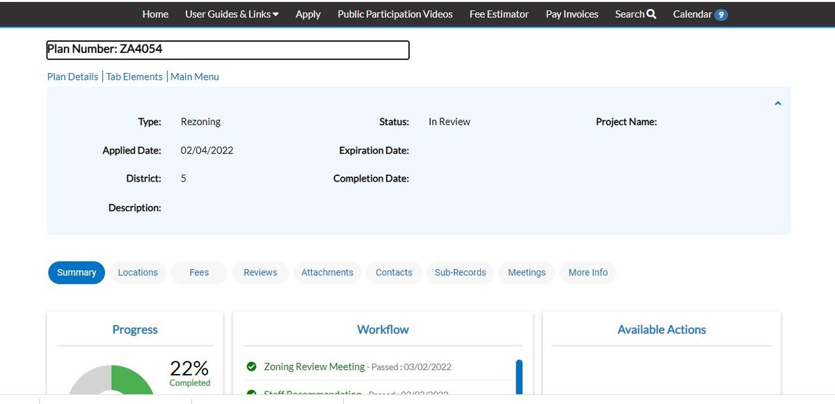Image resolution: width=835 pixels, height=404 pixels.
Task: Click the Search magnifier icon
Action: (651, 14)
